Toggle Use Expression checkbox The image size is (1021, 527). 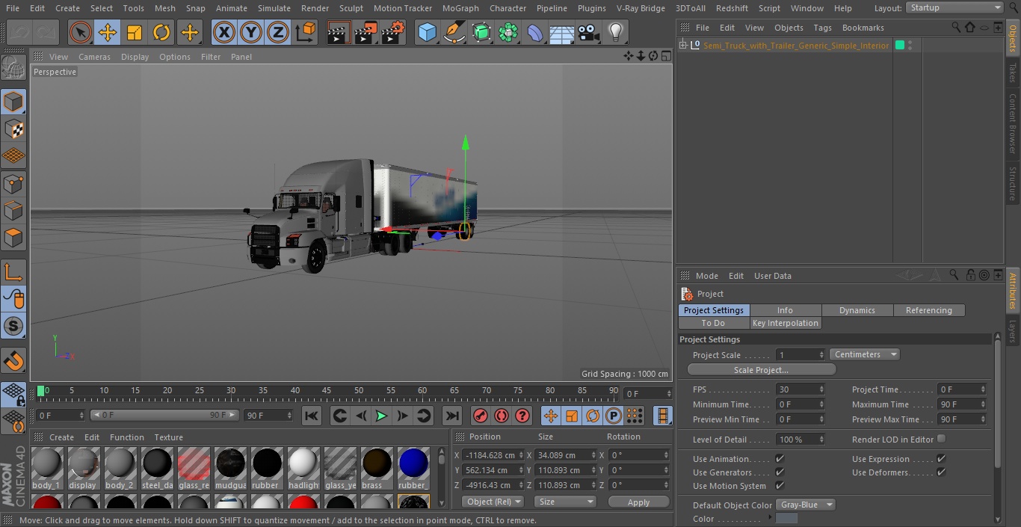pos(941,458)
